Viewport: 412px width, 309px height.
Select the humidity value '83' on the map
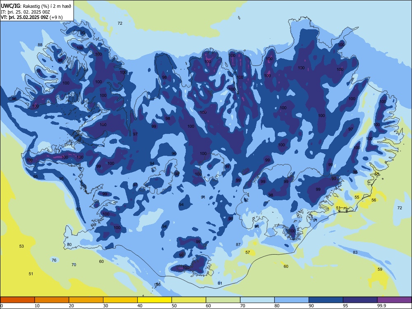tap(355, 252)
